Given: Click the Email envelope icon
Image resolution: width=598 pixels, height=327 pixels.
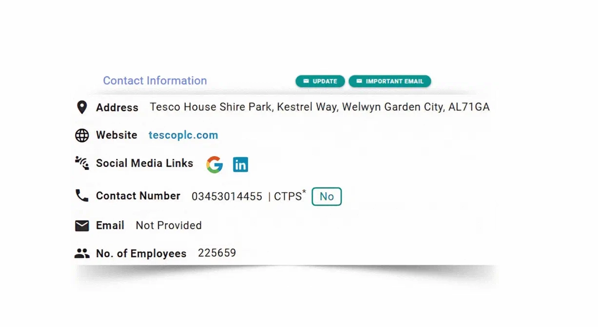Looking at the screenshot, I should pyautogui.click(x=82, y=226).
